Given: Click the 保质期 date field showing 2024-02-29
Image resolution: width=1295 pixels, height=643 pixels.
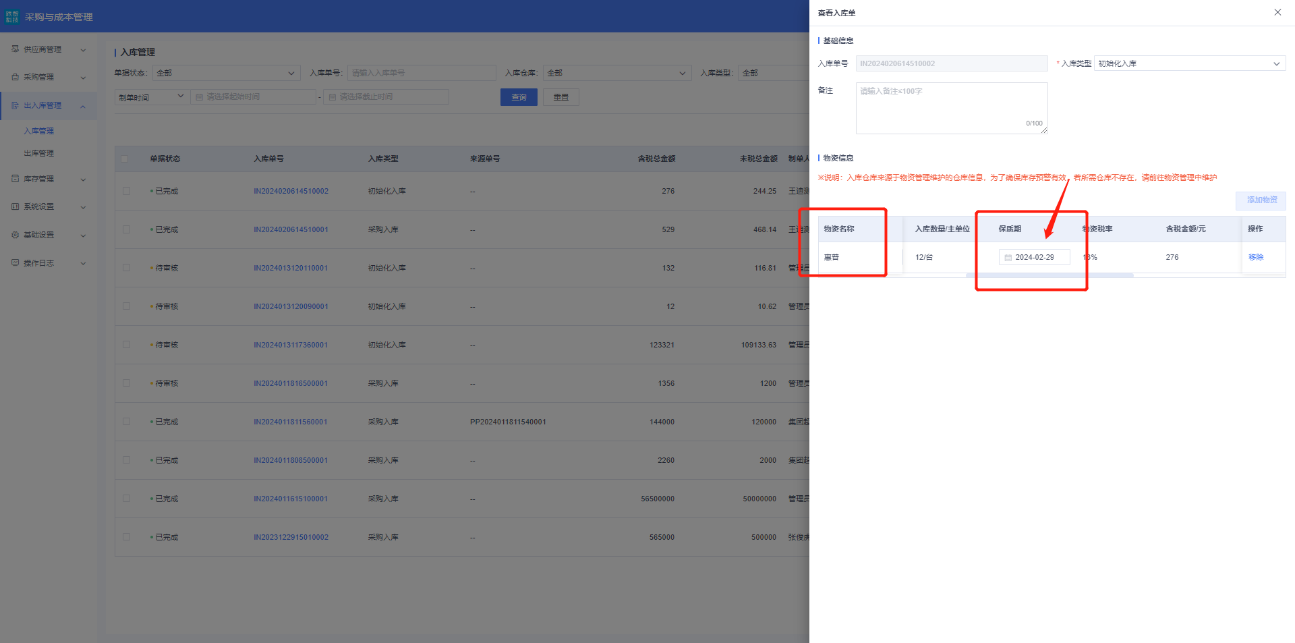Looking at the screenshot, I should click(x=1034, y=257).
